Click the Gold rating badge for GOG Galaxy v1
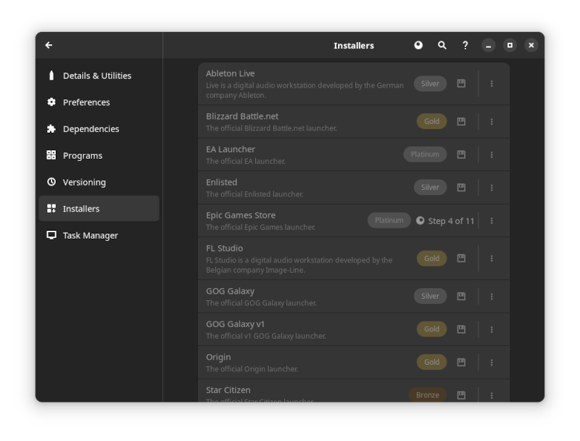 431,329
